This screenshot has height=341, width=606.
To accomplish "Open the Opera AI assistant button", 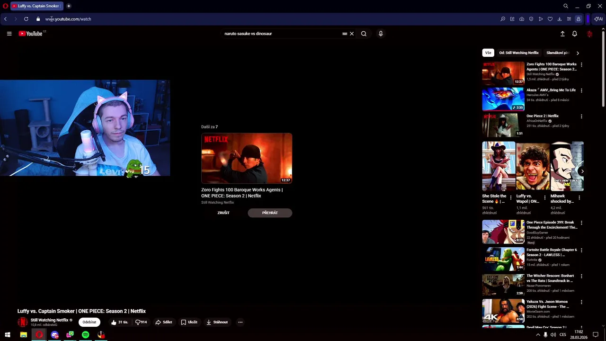I will pos(598,19).
